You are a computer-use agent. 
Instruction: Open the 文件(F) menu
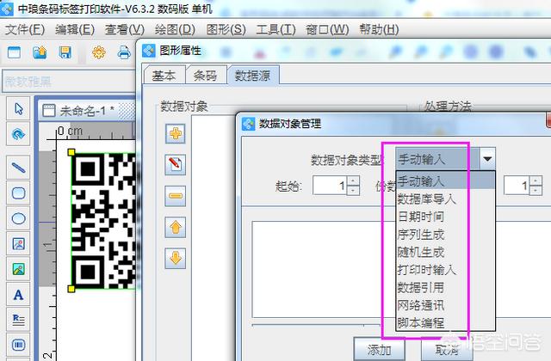25,29
